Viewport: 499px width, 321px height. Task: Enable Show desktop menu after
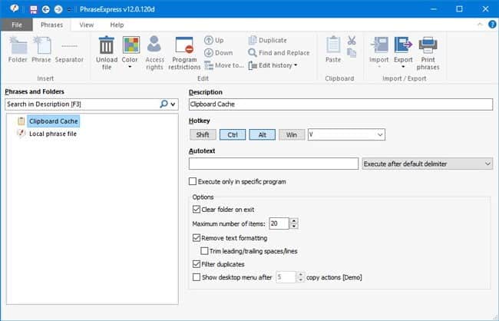click(x=197, y=277)
